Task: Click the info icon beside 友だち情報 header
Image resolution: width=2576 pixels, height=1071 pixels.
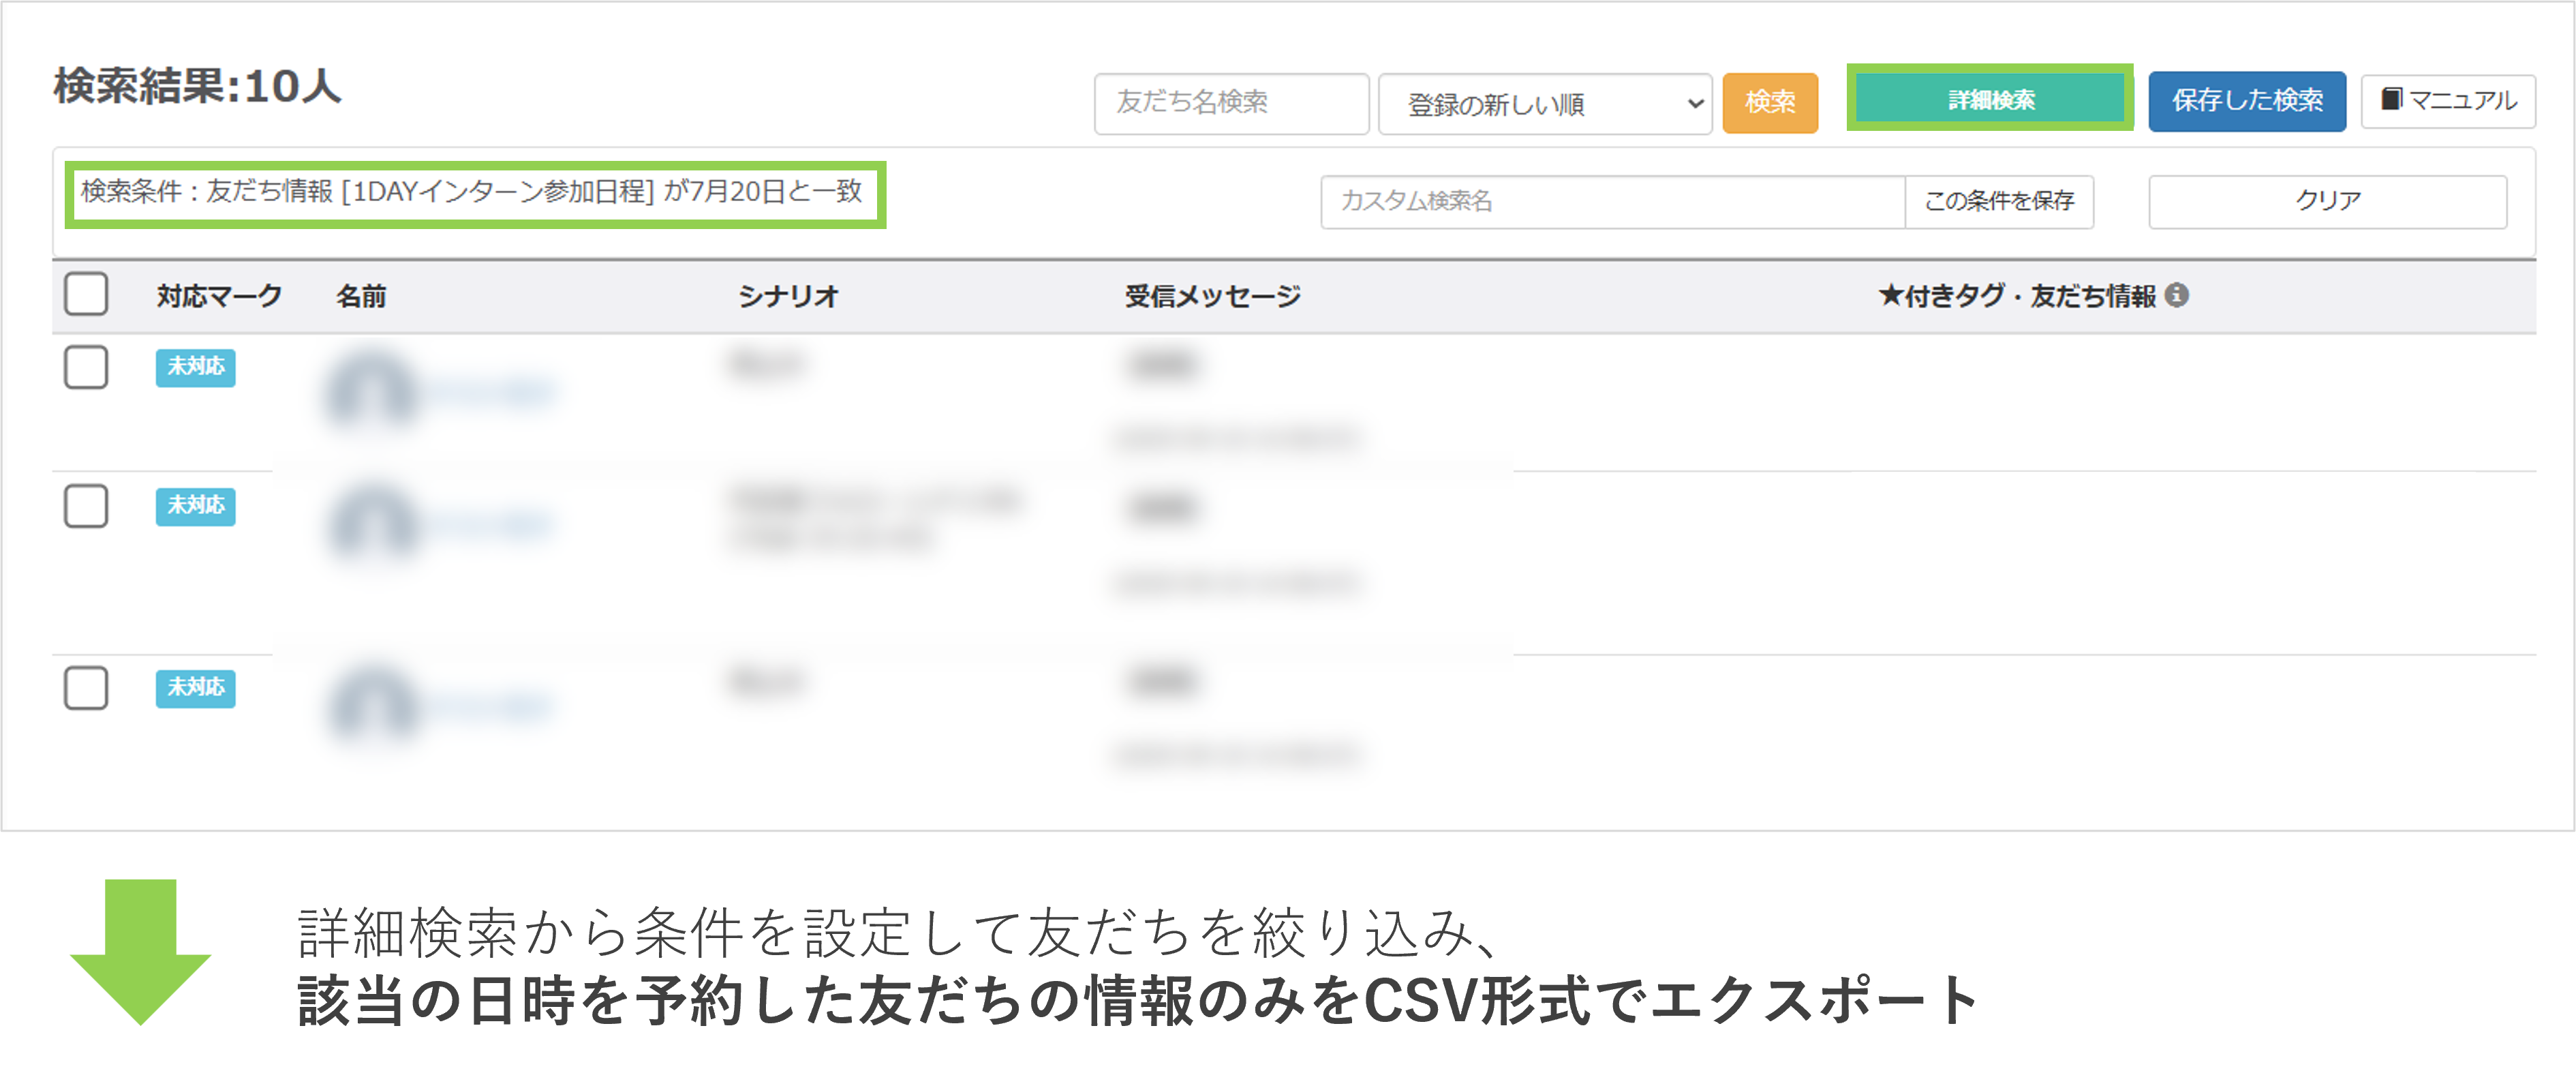Action: tap(2176, 295)
